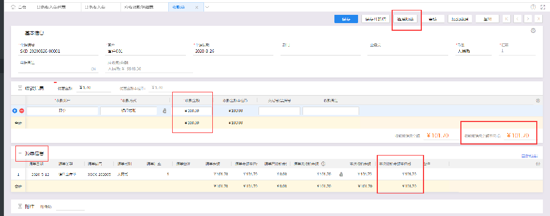This screenshot has width=550, height=216.
Task: Jump to the last record navigation arrow
Action: [x=538, y=19]
